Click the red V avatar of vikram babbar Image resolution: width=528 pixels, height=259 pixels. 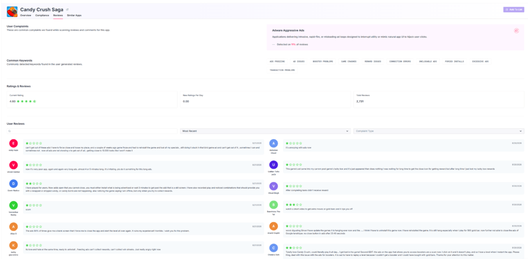13,165
